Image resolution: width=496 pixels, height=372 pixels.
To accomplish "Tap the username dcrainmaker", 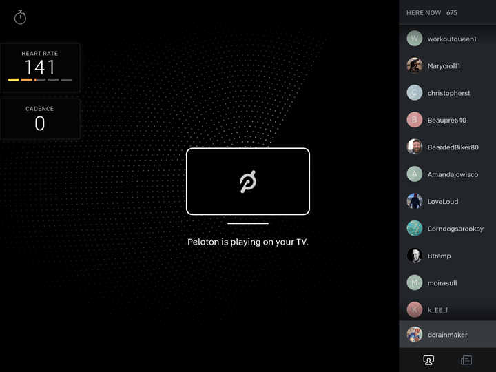I will 447,335.
